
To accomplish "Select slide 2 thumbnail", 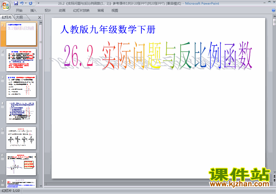I will point(21,60).
